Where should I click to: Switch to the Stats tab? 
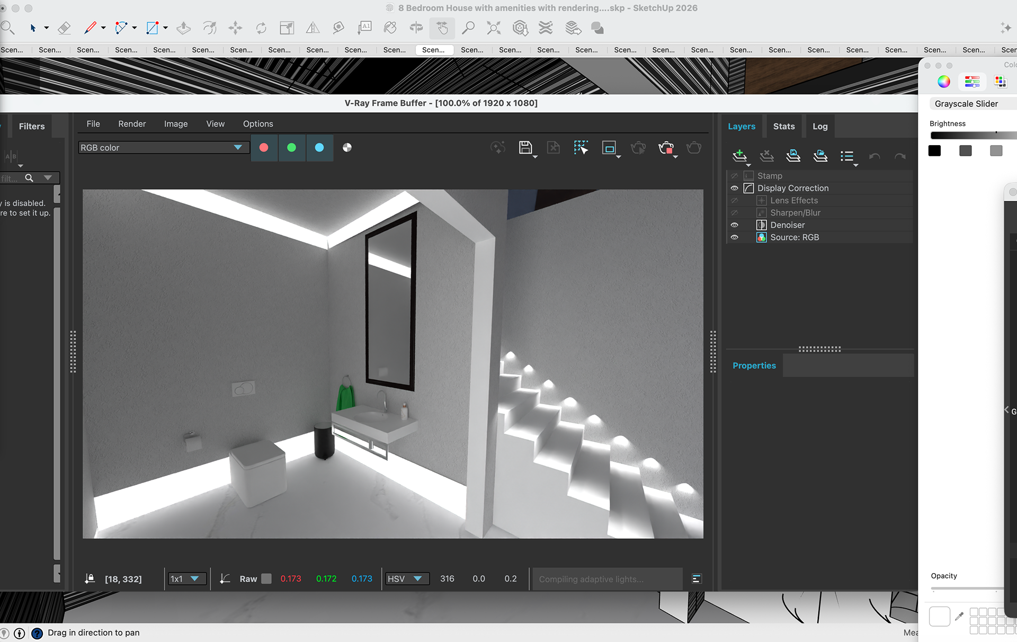pyautogui.click(x=783, y=127)
